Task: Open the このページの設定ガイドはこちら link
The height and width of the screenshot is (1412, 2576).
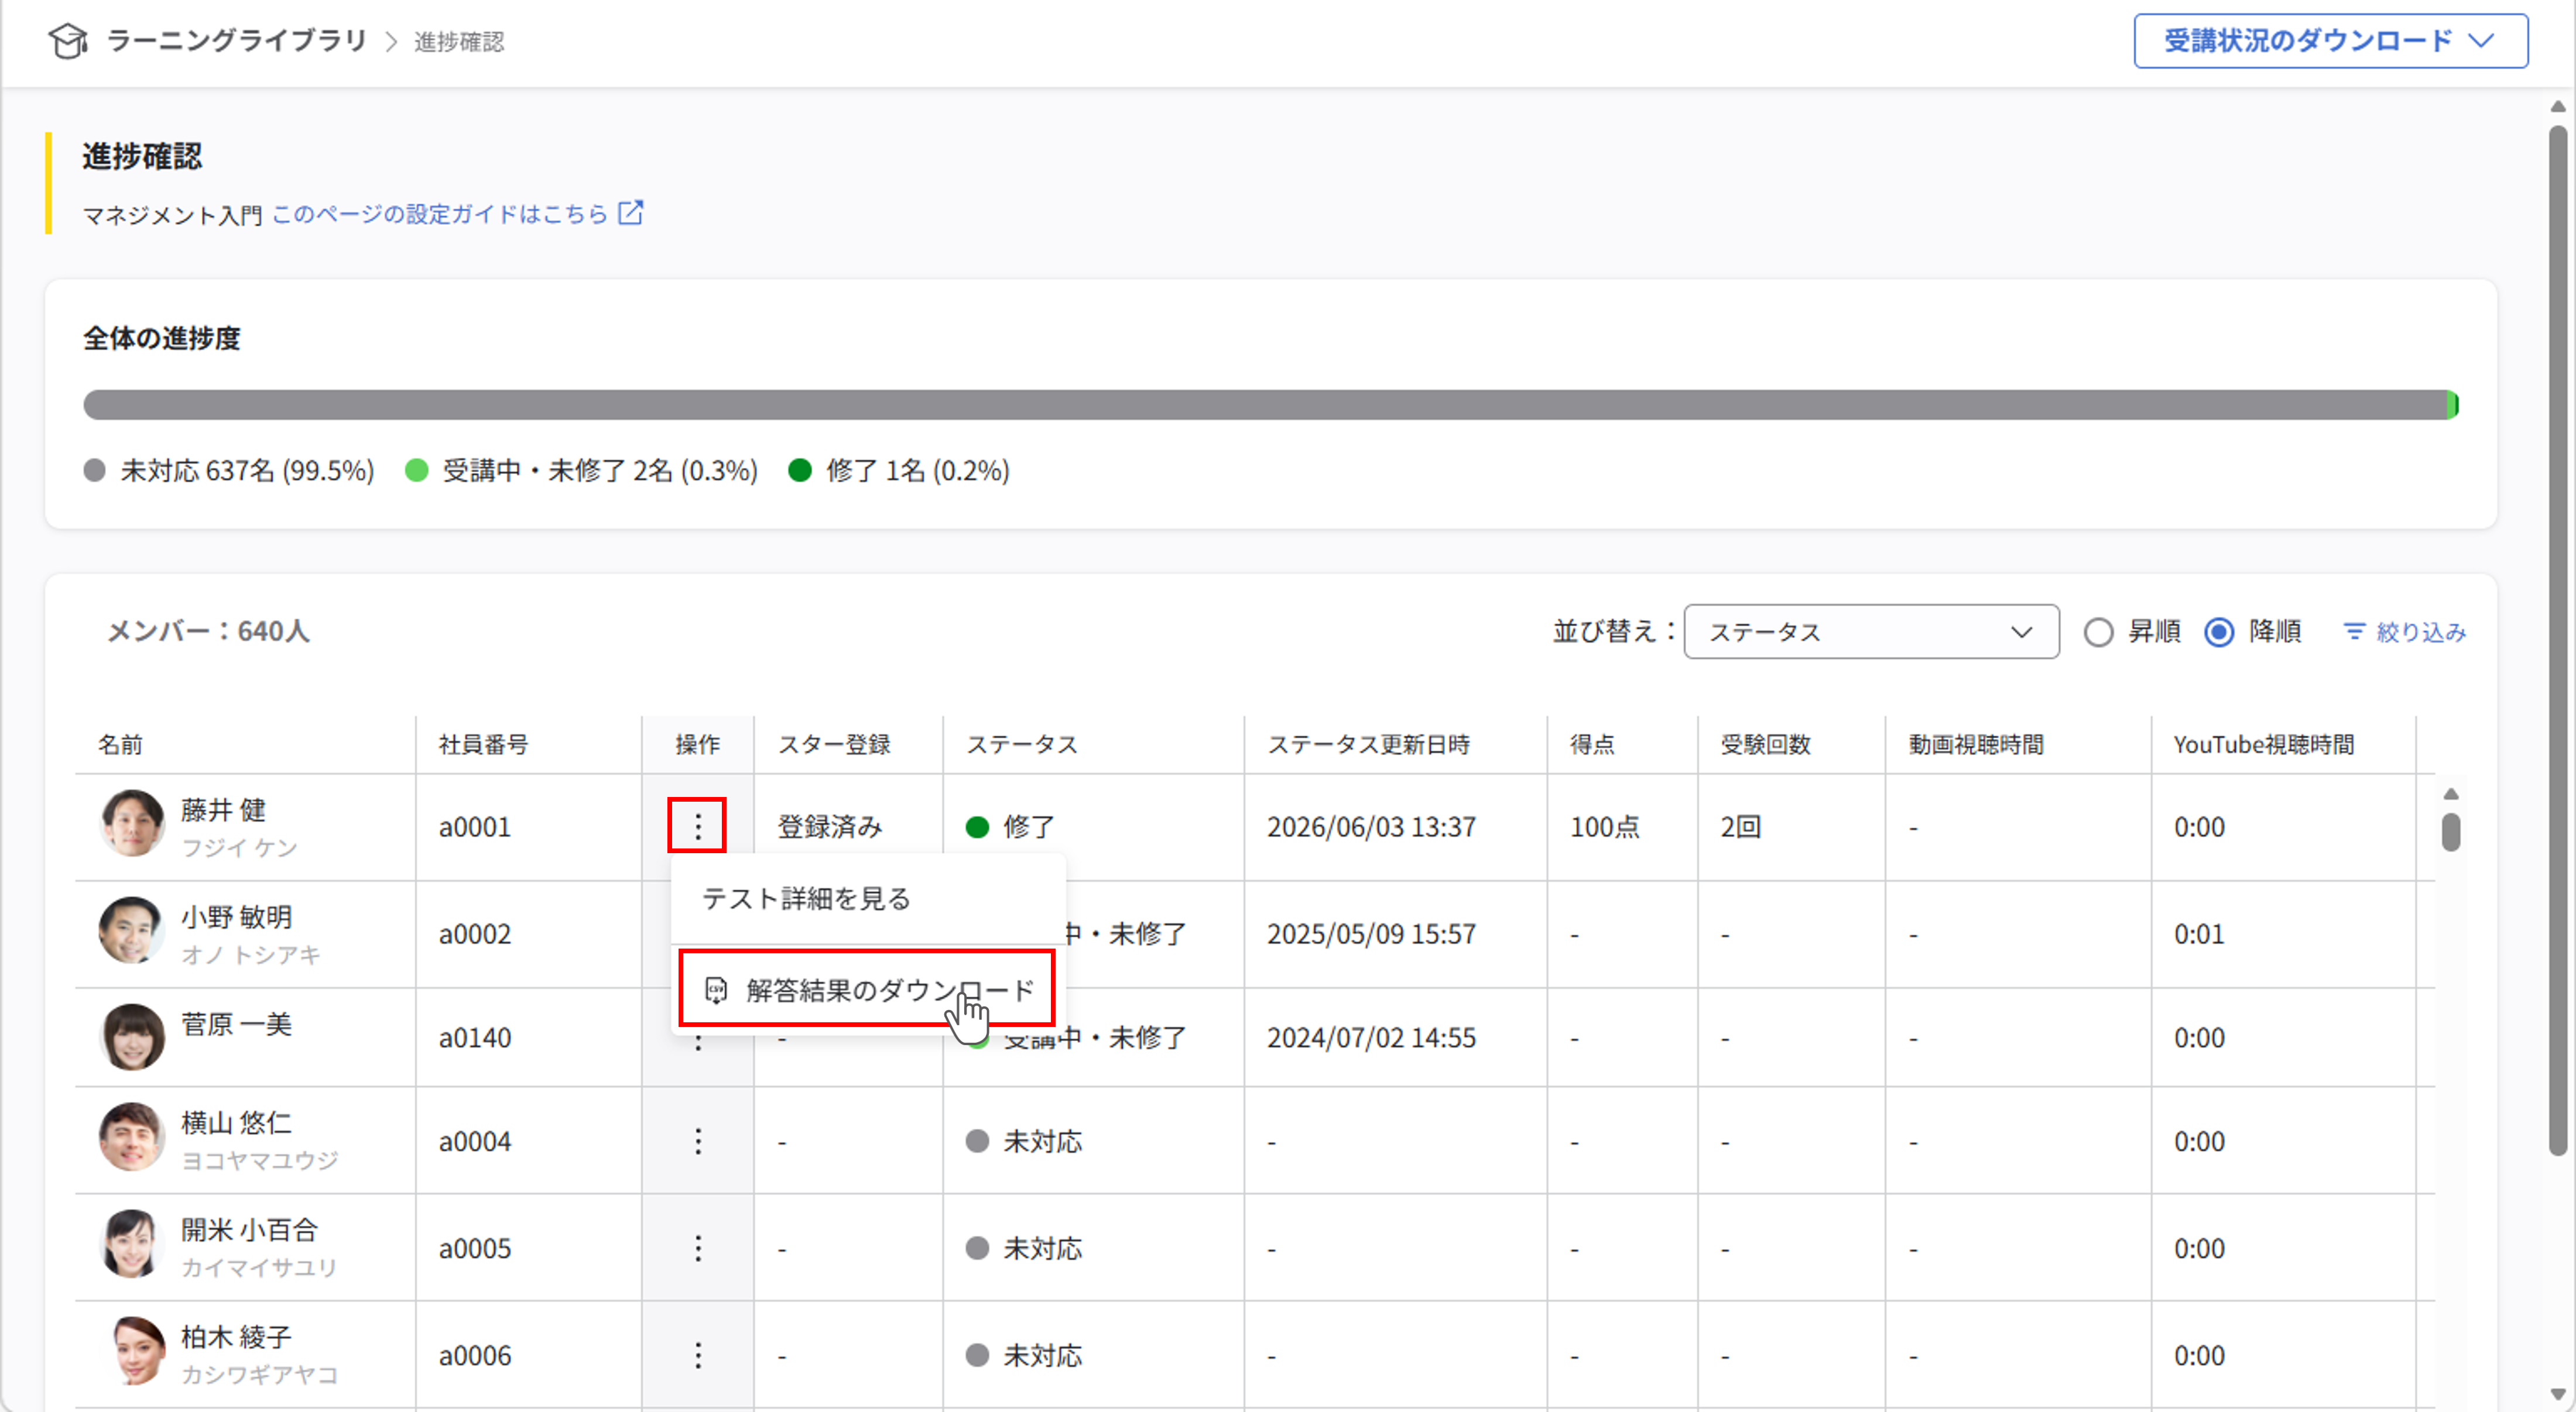Action: tap(440, 214)
